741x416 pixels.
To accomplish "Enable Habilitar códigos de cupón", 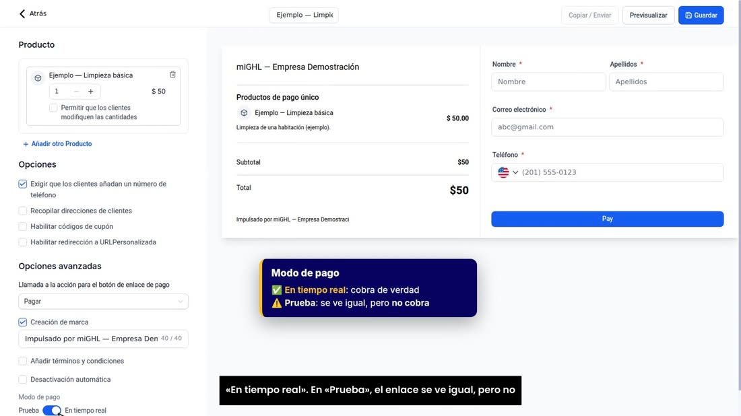I will pos(23,227).
